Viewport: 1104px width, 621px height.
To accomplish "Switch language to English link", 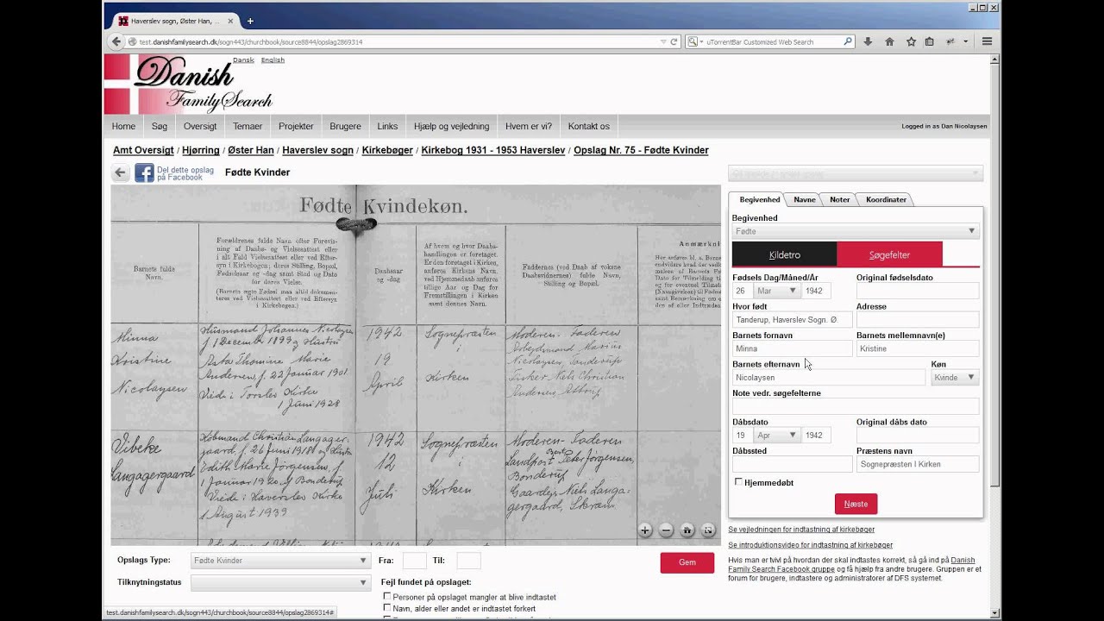I will (x=273, y=60).
